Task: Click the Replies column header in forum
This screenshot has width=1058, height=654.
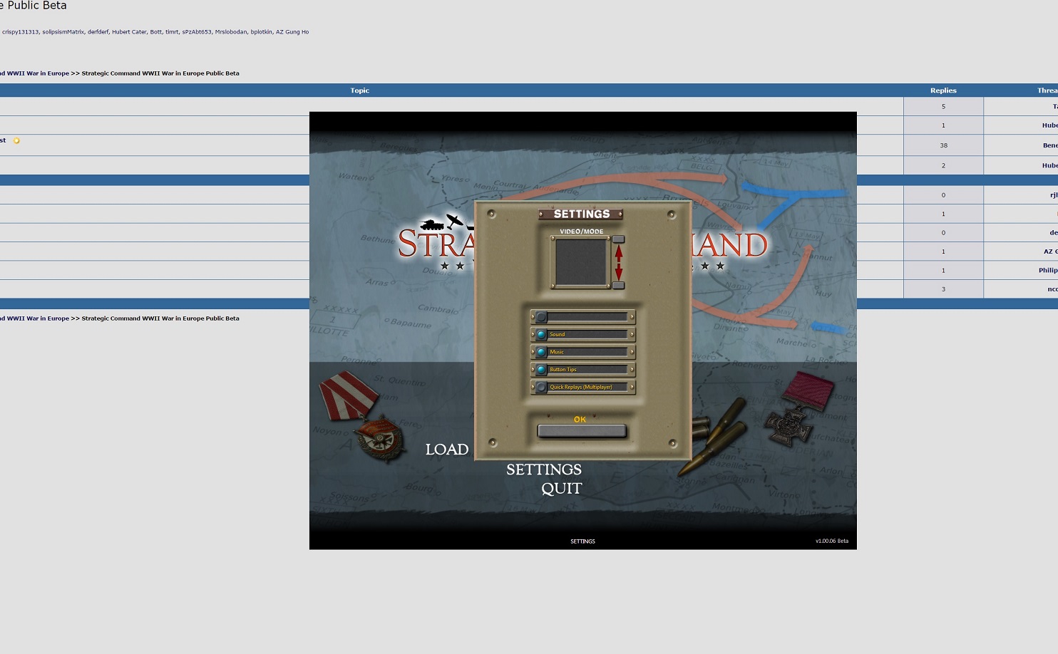Action: 943,90
